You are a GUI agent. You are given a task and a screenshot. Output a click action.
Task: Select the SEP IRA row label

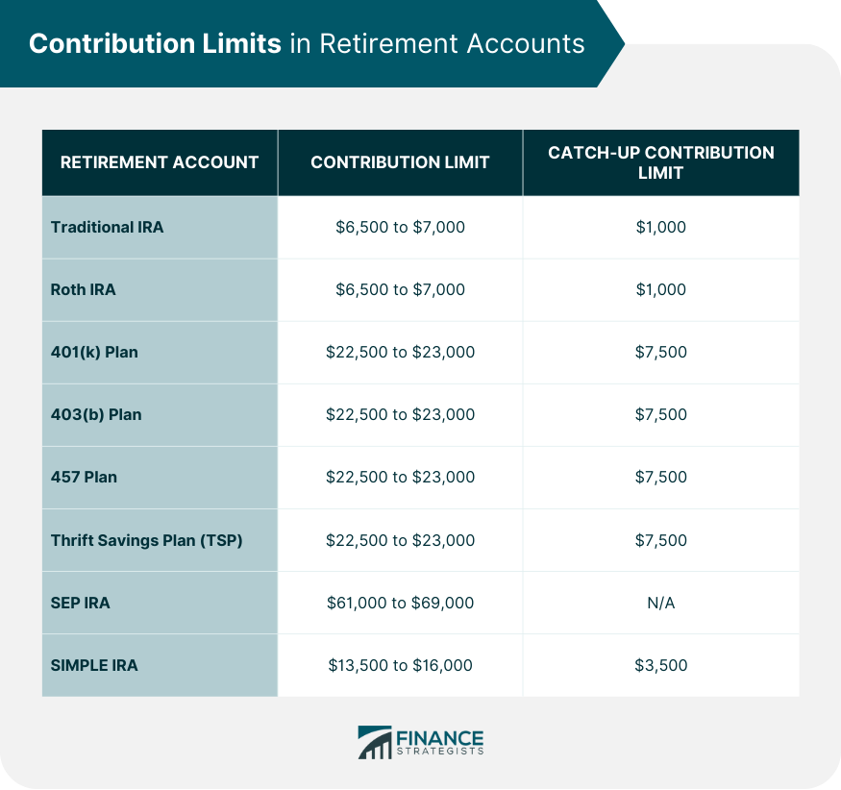pyautogui.click(x=81, y=603)
